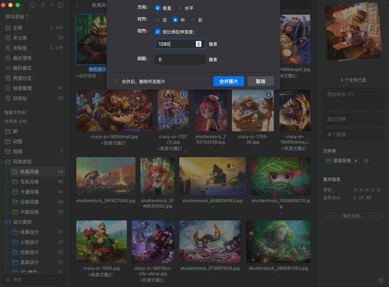Screen dimensions: 389x287
Task: Click the 添加注释 notes field
Action: (x=353, y=119)
